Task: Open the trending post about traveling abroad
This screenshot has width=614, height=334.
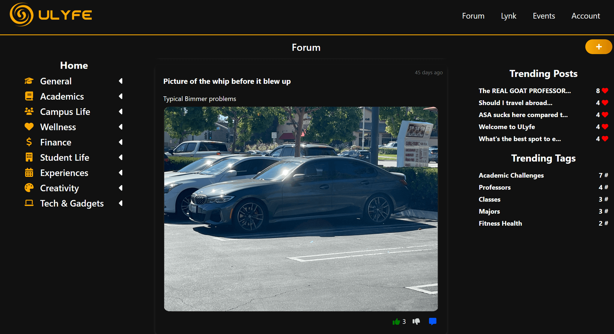Action: pos(515,103)
